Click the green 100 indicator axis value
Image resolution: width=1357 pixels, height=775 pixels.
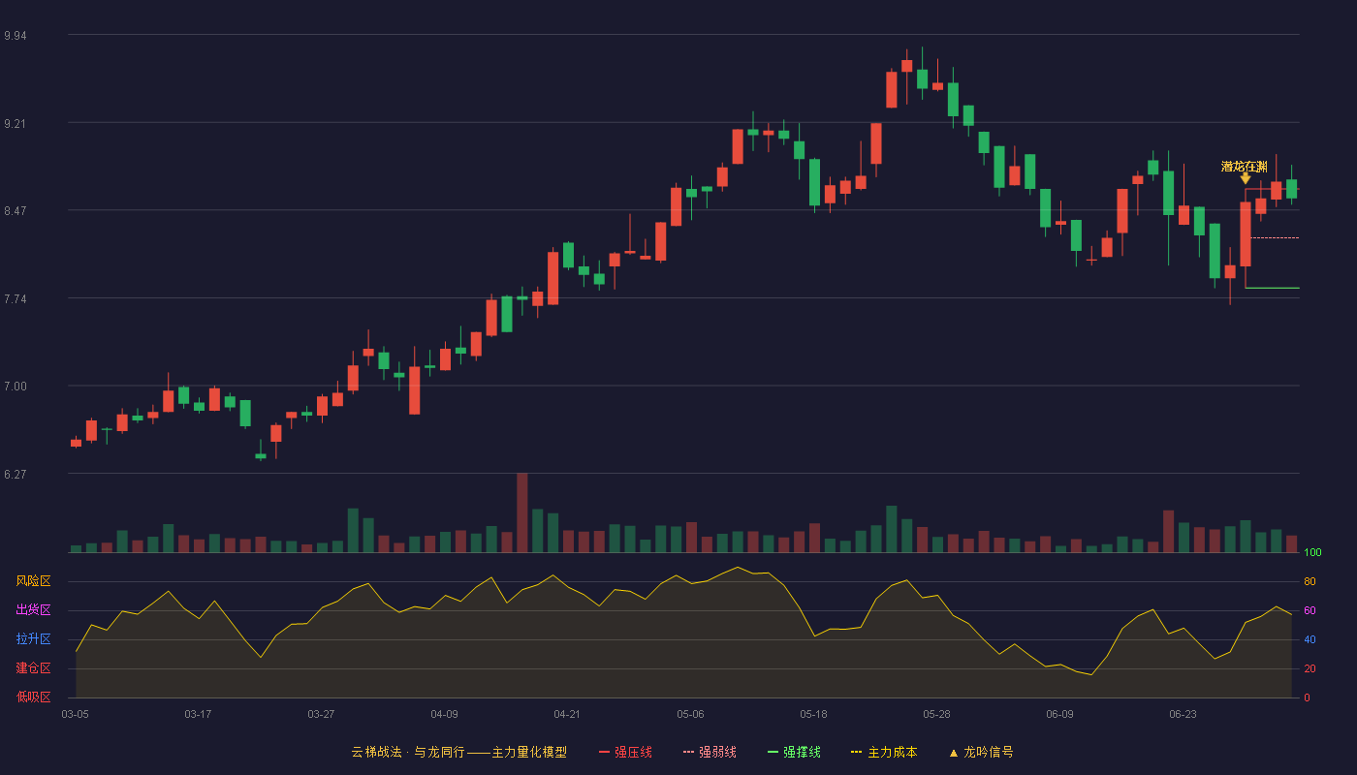(1312, 553)
